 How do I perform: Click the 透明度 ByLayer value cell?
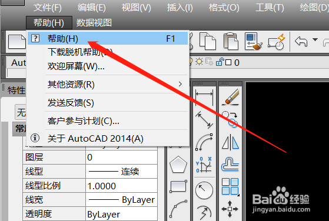(122, 214)
